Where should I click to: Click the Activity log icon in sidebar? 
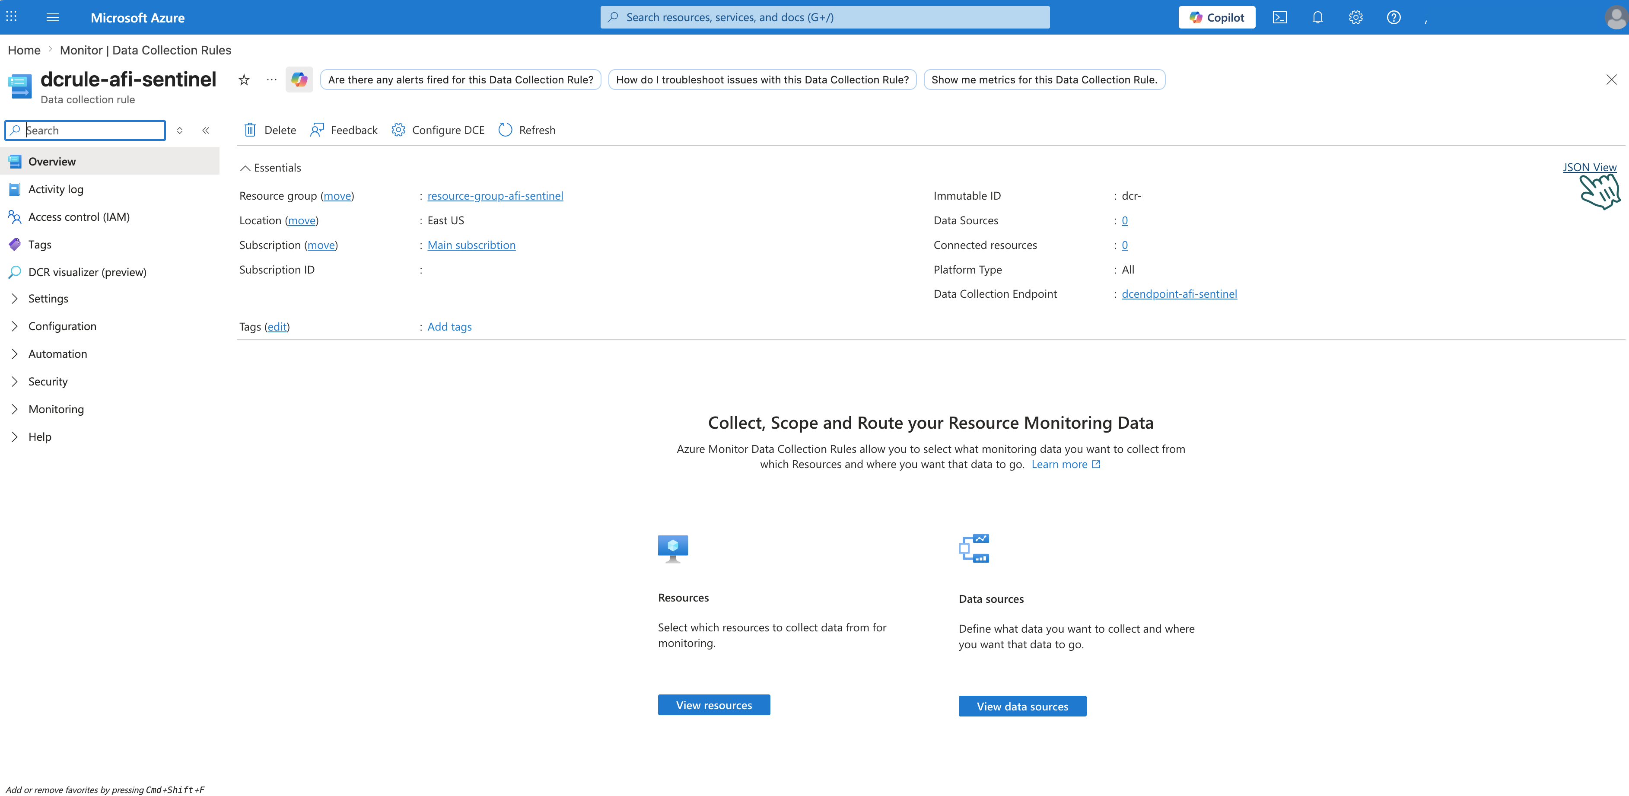[x=15, y=189]
